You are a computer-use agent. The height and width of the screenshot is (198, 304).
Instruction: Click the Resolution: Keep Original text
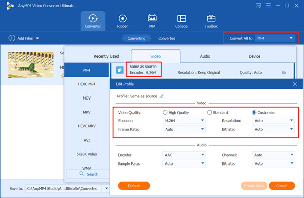199,72
